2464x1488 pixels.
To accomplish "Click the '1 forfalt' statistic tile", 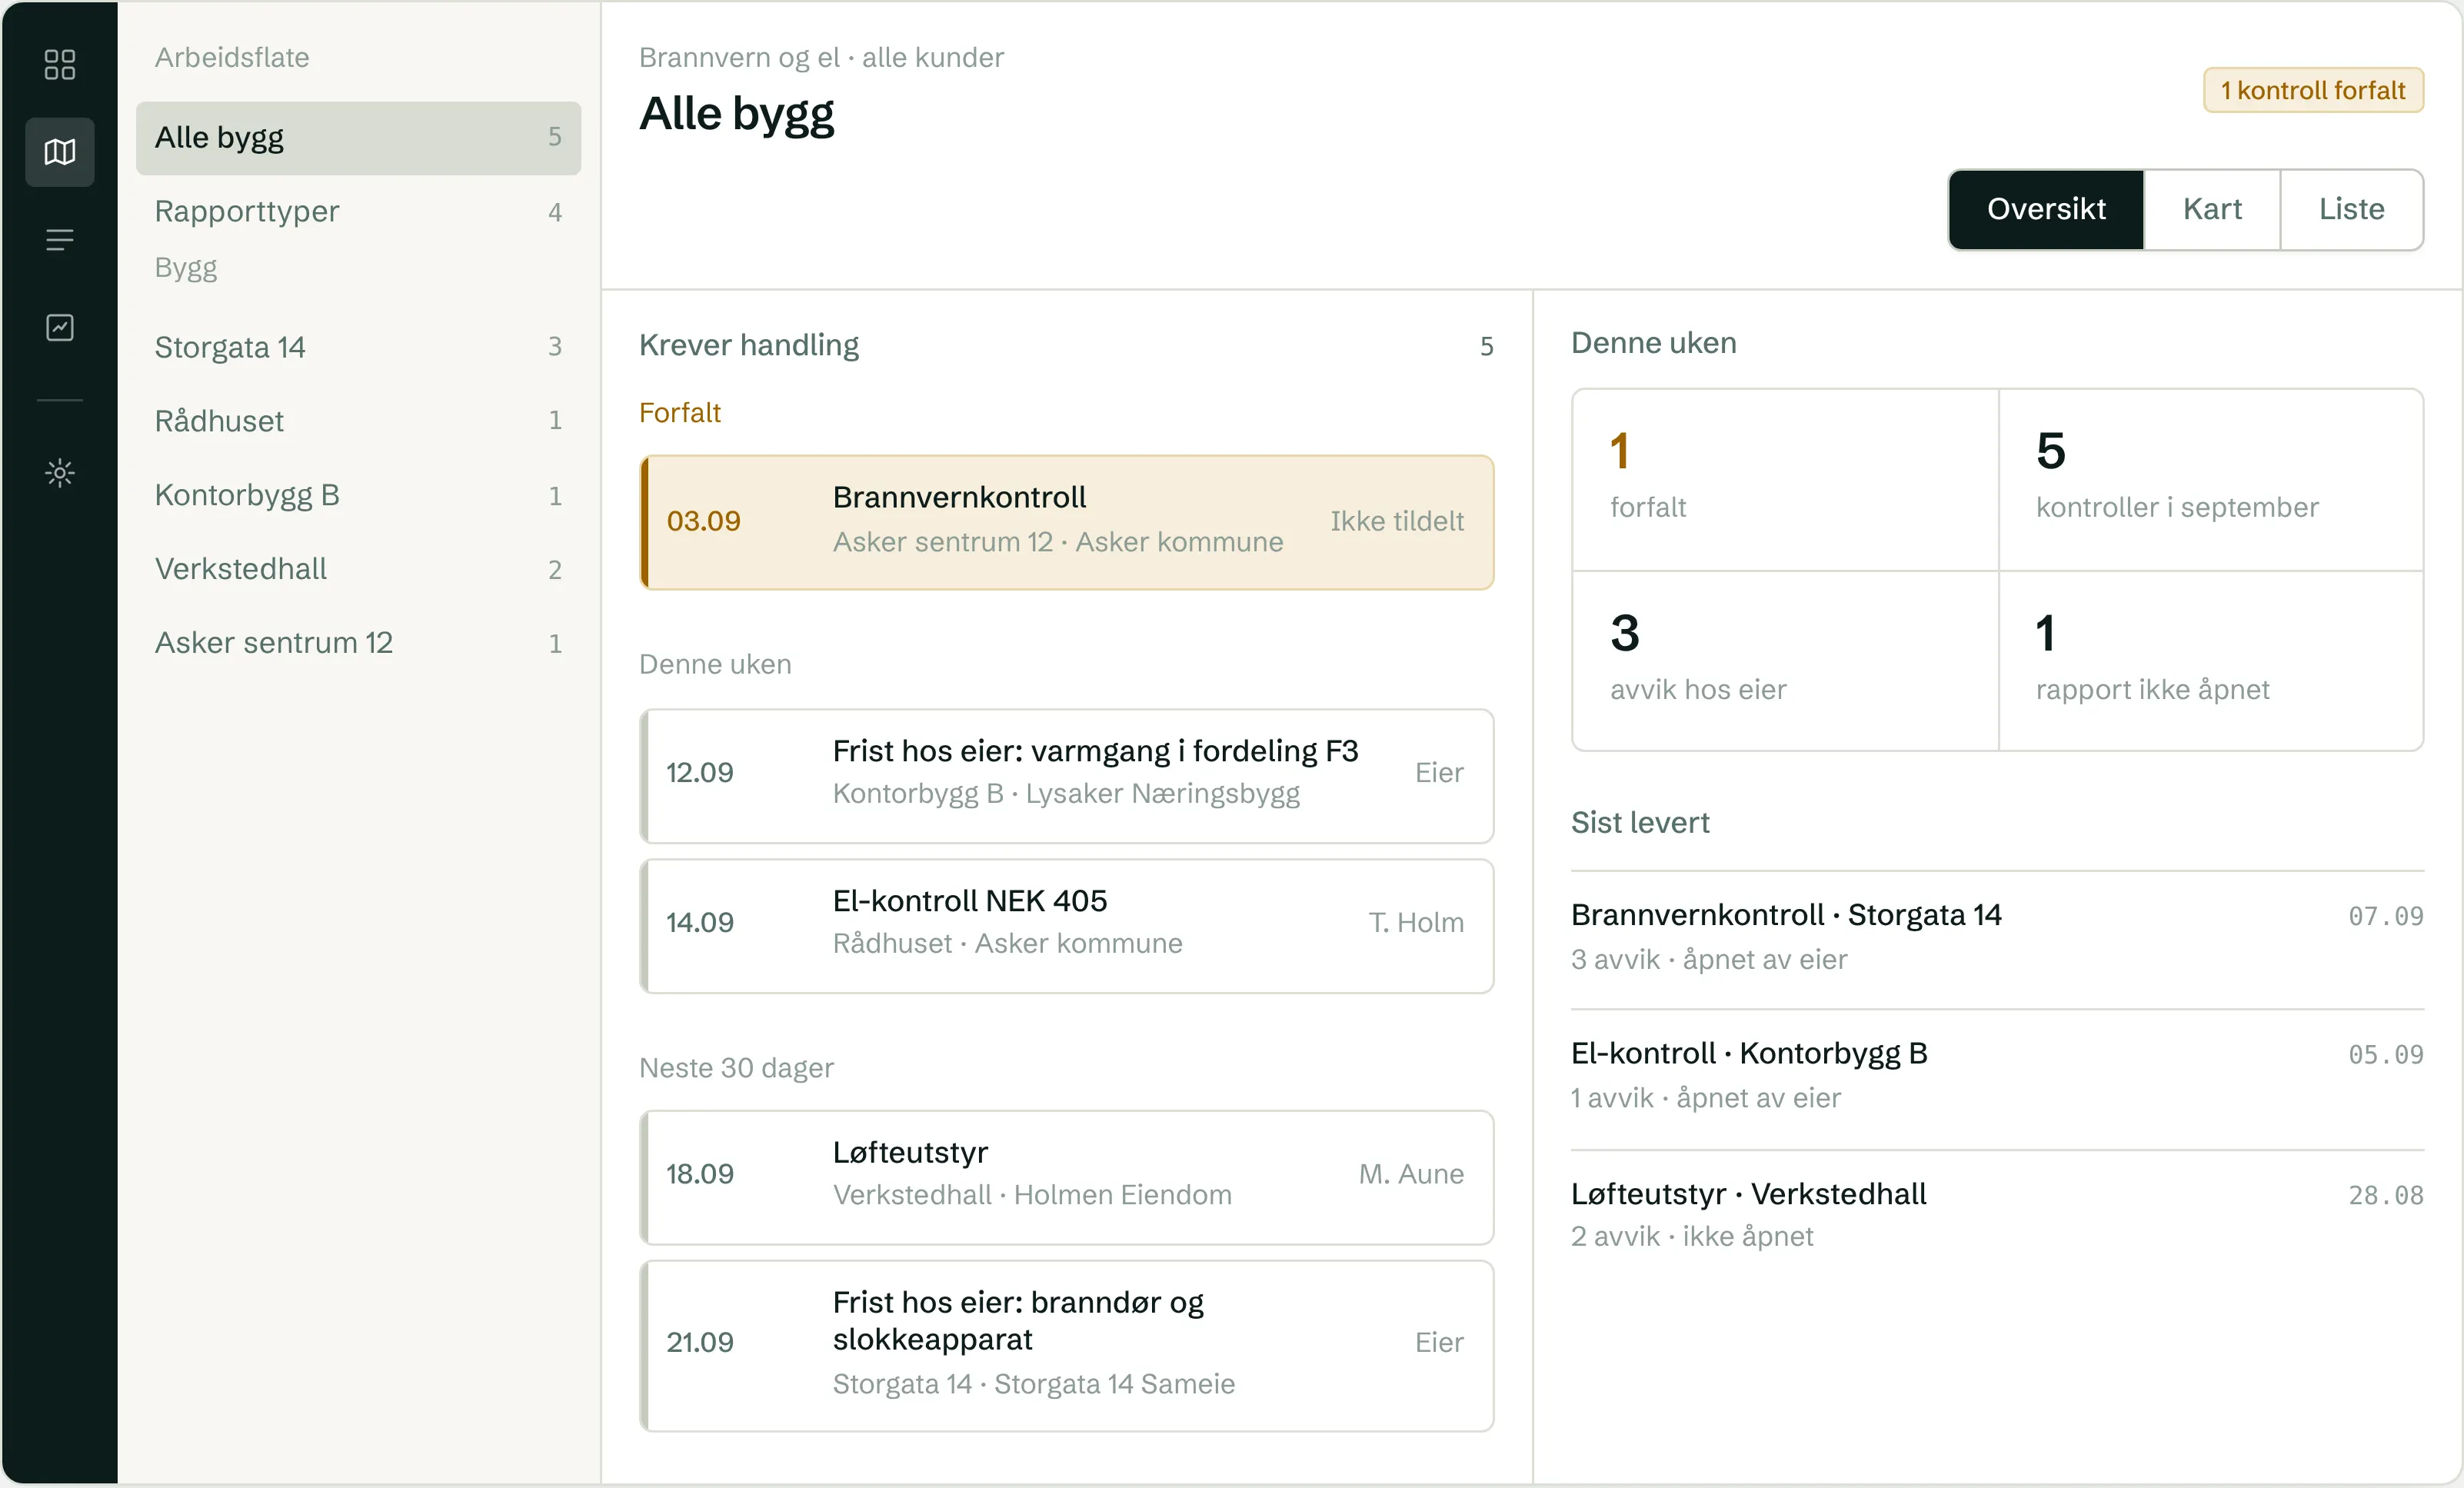I will pyautogui.click(x=1786, y=480).
